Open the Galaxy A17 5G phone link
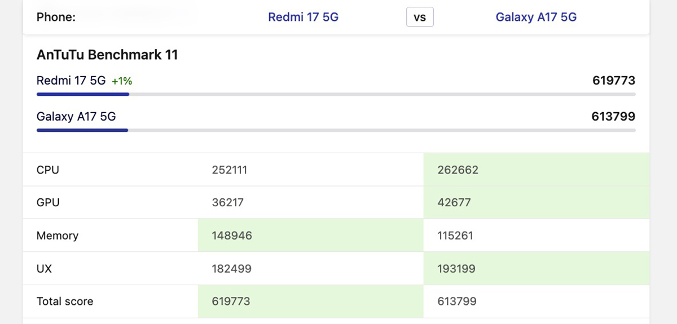The image size is (677, 324). coord(536,17)
